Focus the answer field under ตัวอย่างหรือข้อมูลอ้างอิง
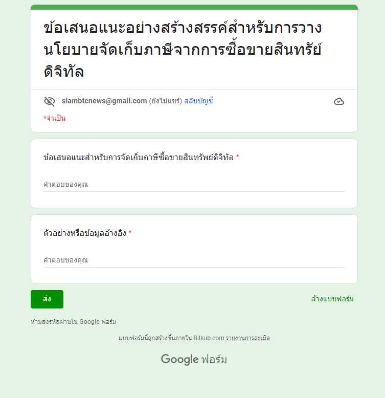The image size is (385, 398). click(194, 260)
